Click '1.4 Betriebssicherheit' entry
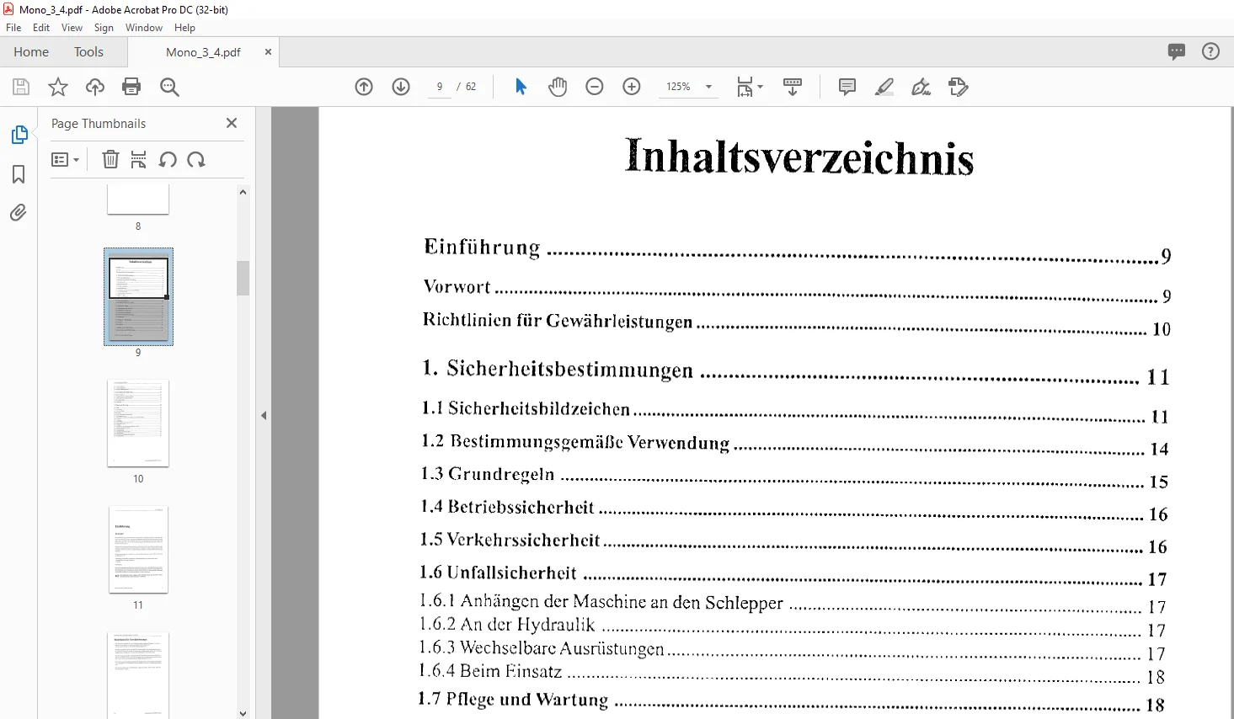Viewport: 1234px width, 719px height. 794,509
